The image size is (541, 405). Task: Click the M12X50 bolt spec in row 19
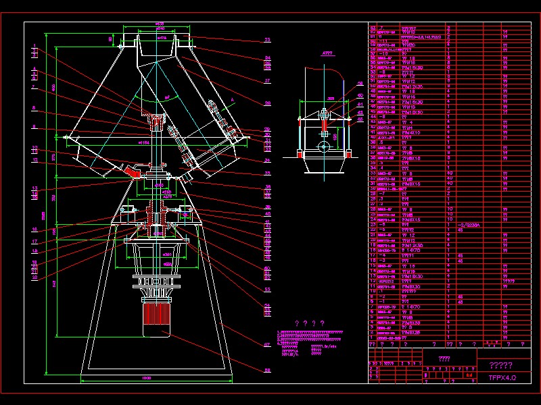[412, 246]
